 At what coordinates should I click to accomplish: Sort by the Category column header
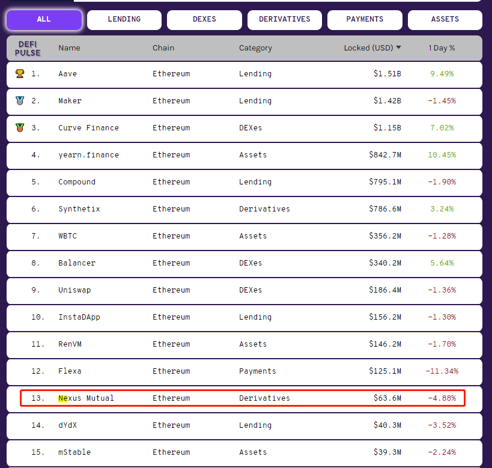(x=255, y=48)
